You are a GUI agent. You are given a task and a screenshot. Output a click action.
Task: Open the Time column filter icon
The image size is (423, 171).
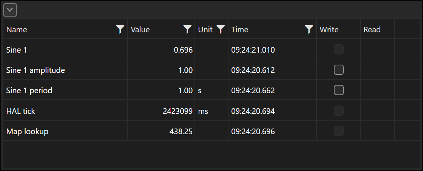309,29
